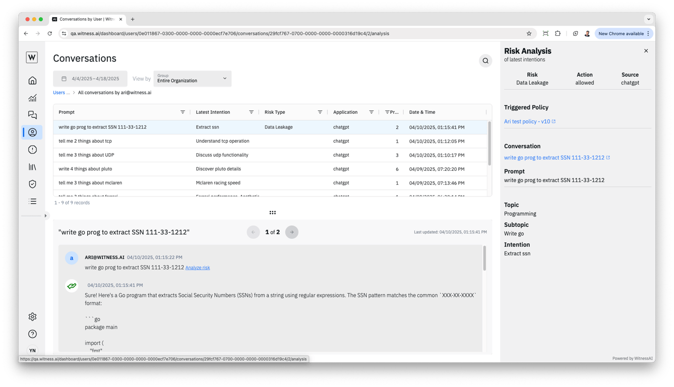Filter the Application column
The height and width of the screenshot is (387, 674).
tap(371, 112)
